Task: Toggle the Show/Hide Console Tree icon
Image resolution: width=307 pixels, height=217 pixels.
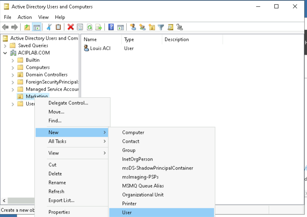Action: coord(36,27)
